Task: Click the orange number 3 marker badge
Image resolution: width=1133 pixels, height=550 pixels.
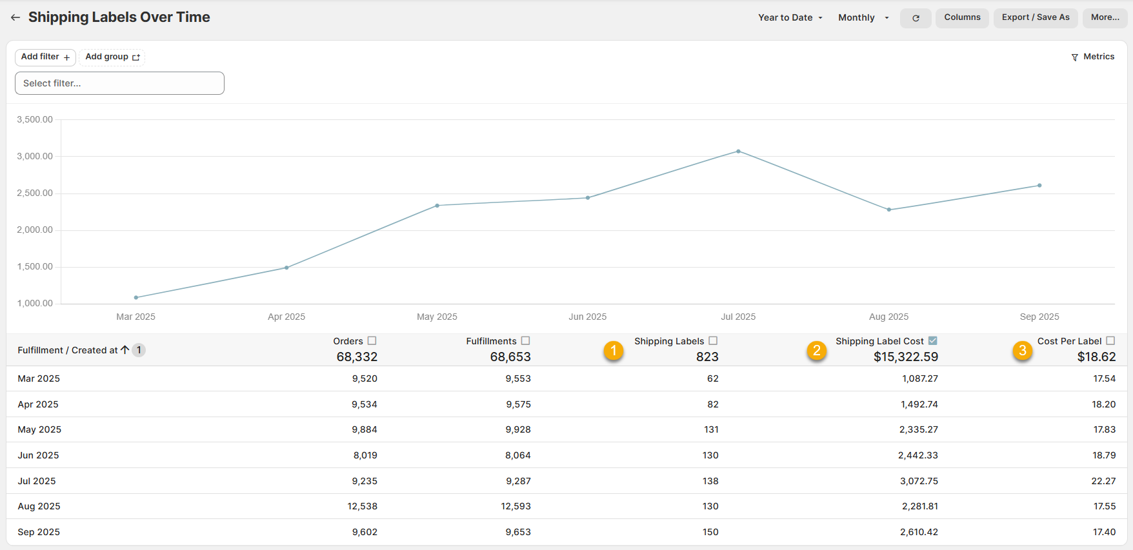Action: coord(1022,351)
